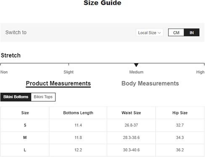Click the Size column header
This screenshot has height=157, width=205.
(25, 113)
